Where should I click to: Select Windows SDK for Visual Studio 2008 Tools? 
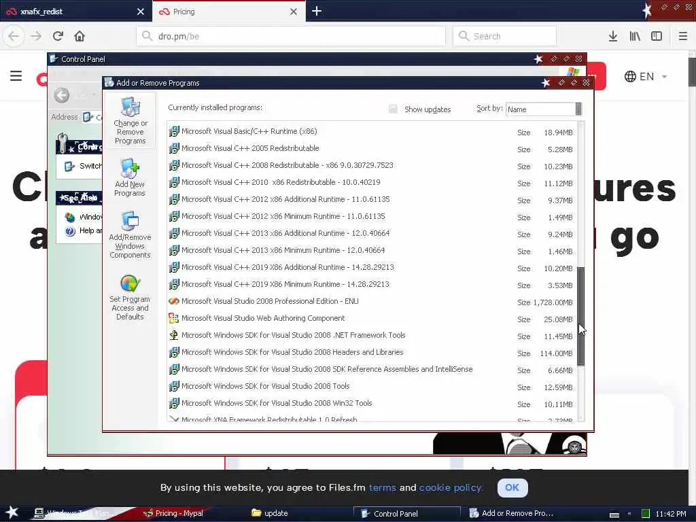pyautogui.click(x=370, y=387)
